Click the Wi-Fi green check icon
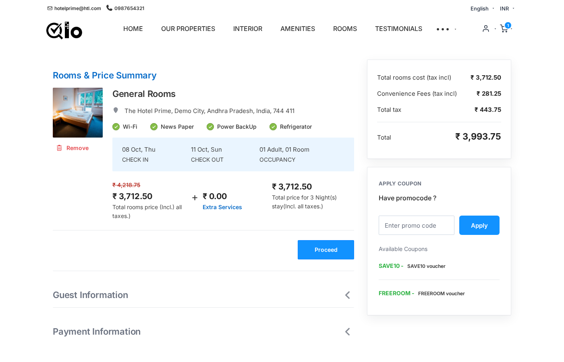 click(116, 127)
